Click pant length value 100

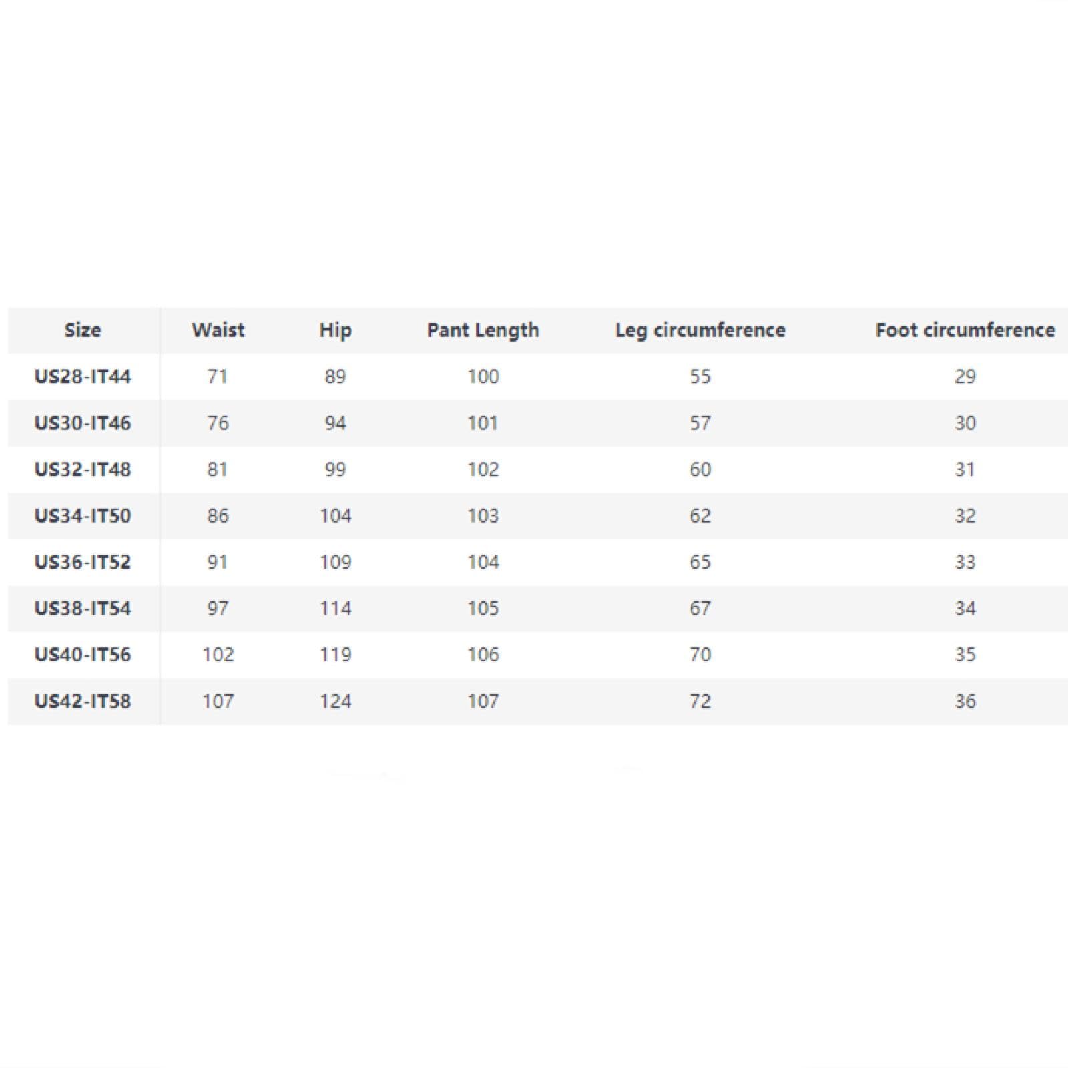(x=483, y=376)
